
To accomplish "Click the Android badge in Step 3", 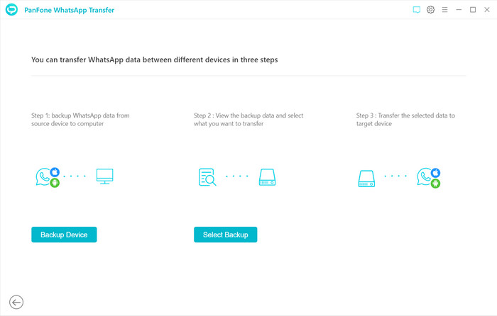I will tap(435, 184).
